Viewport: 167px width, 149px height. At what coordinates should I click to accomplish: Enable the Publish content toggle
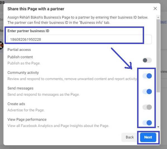tap(147, 60)
